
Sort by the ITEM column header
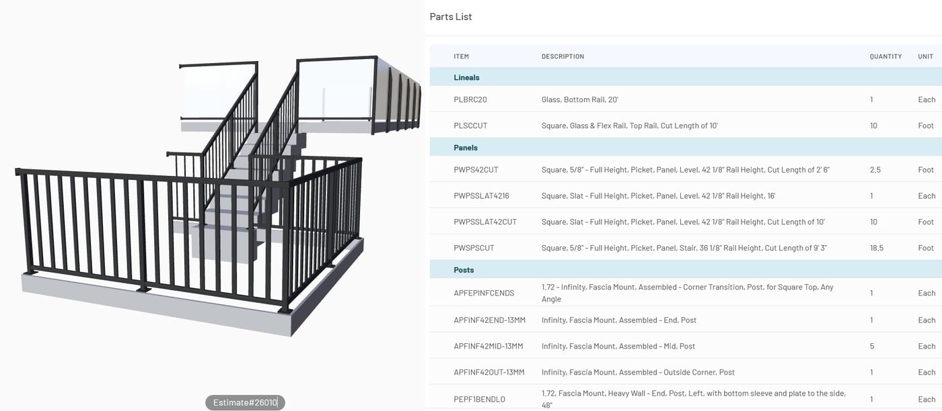pos(462,56)
